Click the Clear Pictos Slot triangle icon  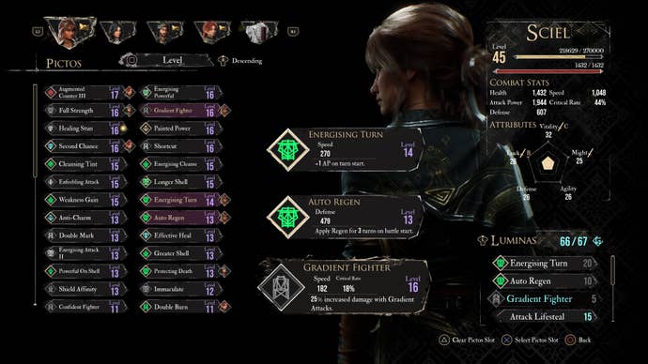pos(444,340)
